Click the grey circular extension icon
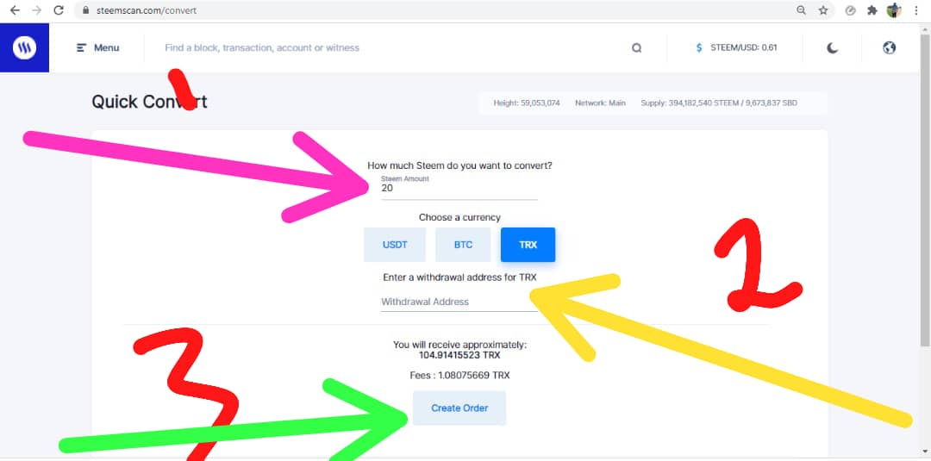931x461 pixels. (x=850, y=10)
